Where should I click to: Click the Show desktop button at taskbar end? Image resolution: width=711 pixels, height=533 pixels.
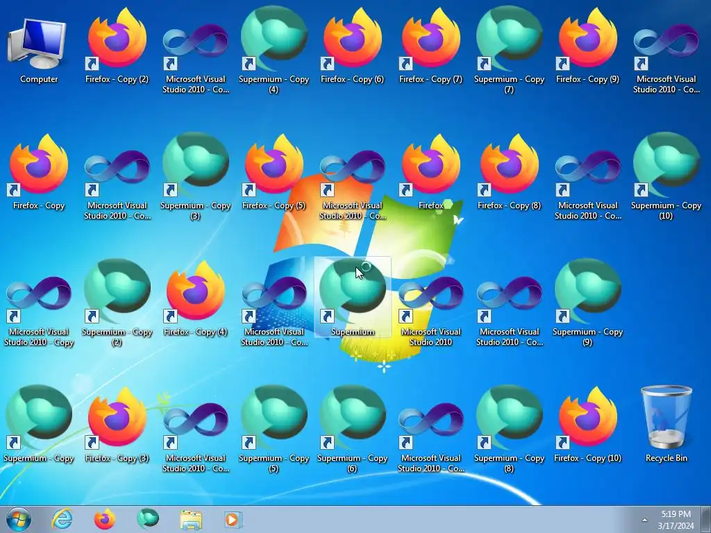pyautogui.click(x=706, y=519)
